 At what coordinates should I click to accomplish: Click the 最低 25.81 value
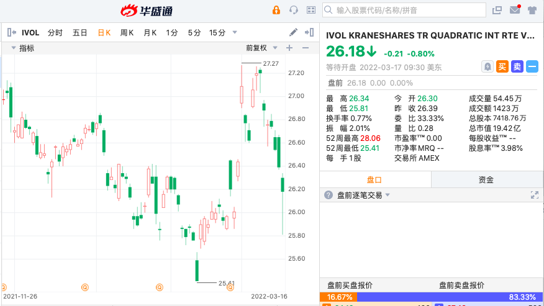(358, 109)
